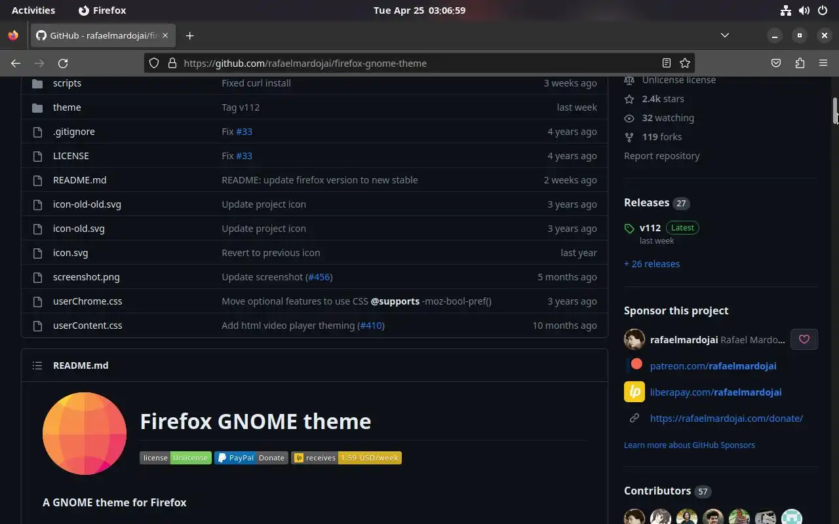The width and height of the screenshot is (839, 524).
Task: Click Report repository
Action: click(661, 156)
